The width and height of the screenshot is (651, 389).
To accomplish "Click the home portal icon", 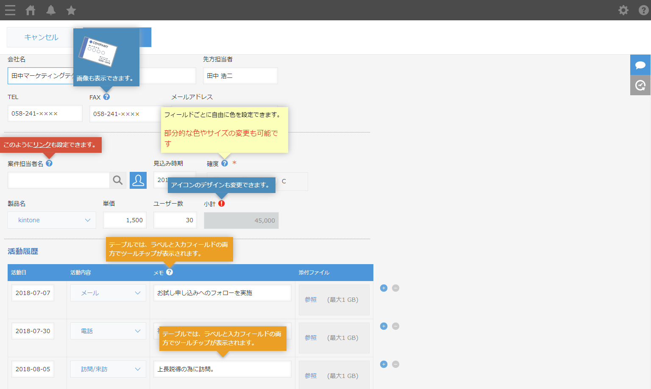I will point(30,10).
